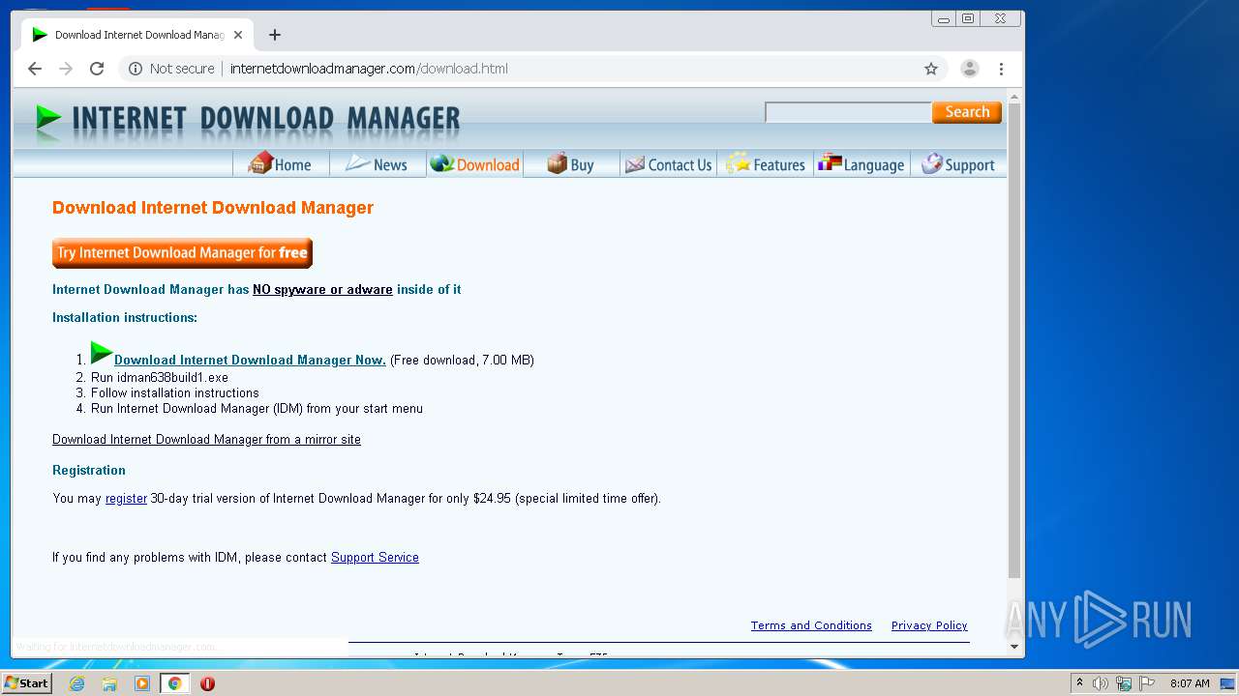Click the register link
The width and height of the screenshot is (1239, 696).
126,499
